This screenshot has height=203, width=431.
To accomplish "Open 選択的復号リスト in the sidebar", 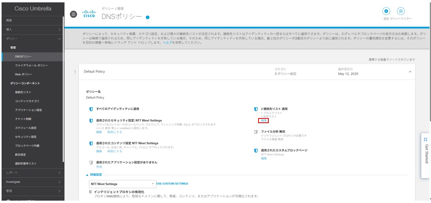I will (x=26, y=164).
